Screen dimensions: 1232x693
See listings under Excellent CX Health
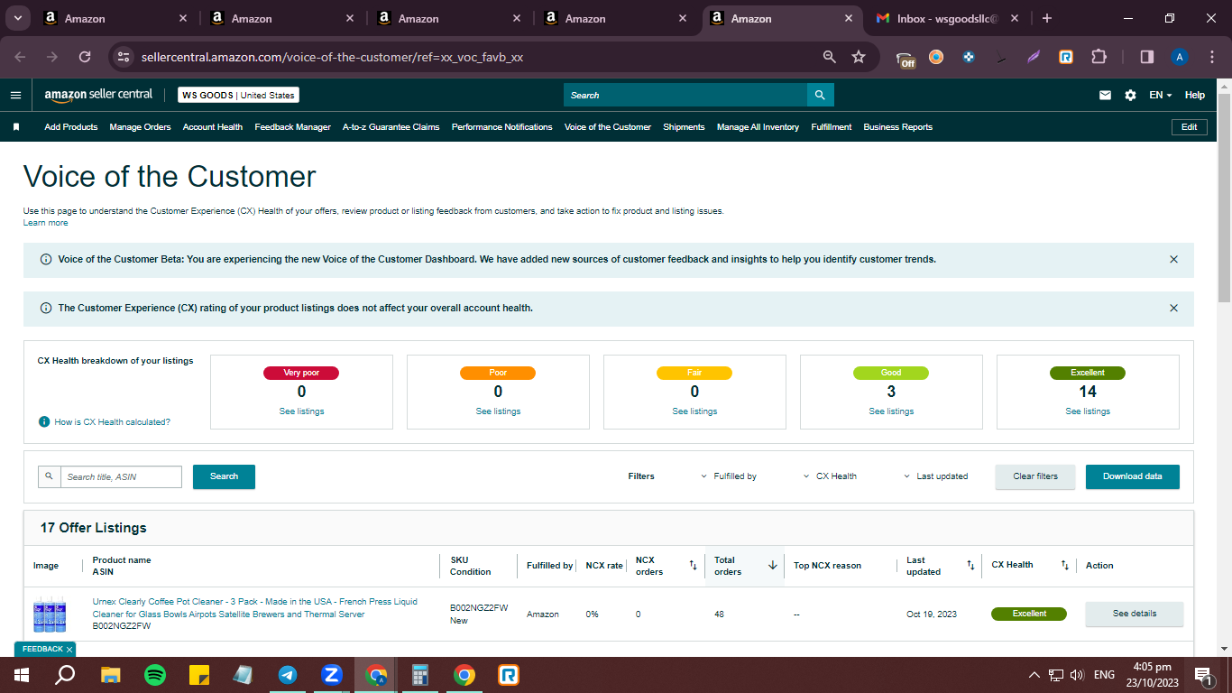pos(1088,411)
